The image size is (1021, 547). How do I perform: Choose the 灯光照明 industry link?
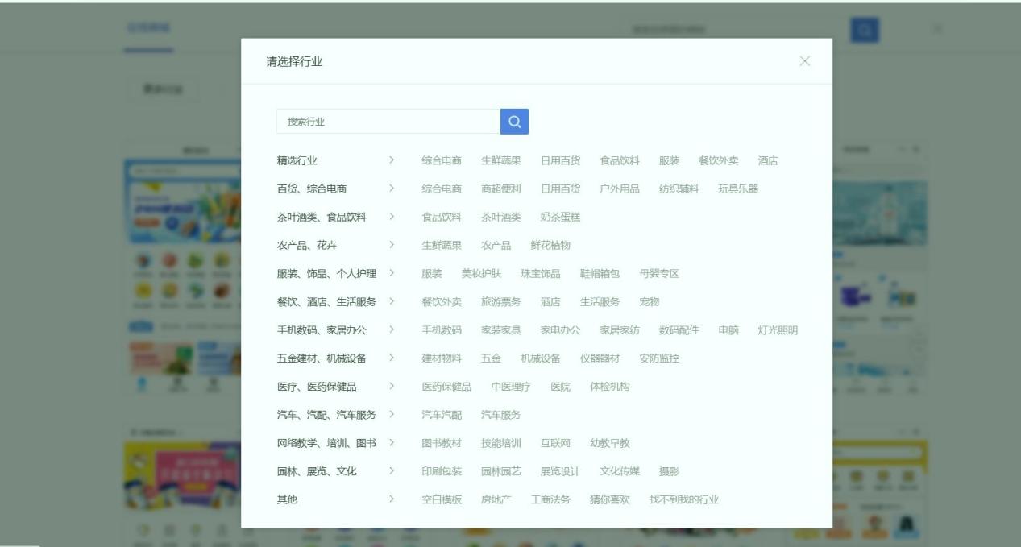tap(778, 329)
